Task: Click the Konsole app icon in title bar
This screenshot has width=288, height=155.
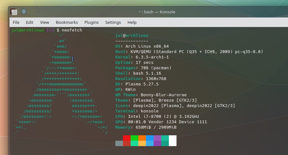Action: coord(14,12)
